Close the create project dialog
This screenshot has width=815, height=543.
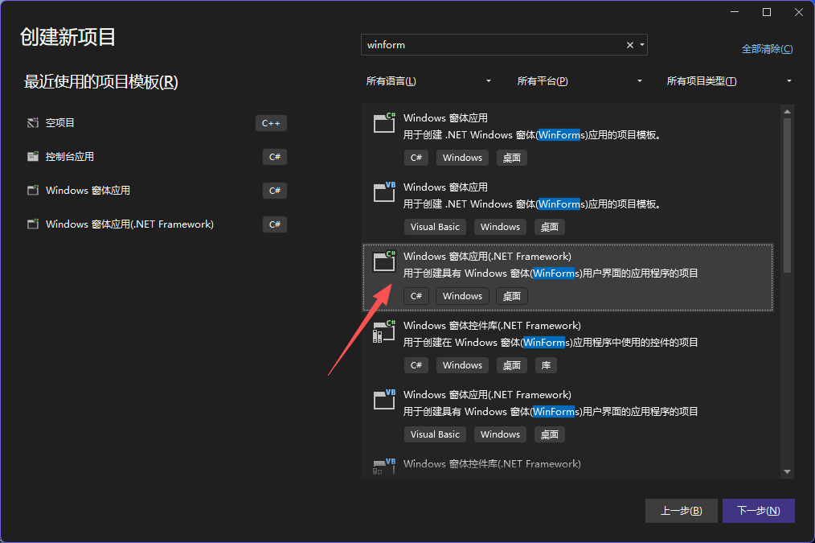click(799, 13)
